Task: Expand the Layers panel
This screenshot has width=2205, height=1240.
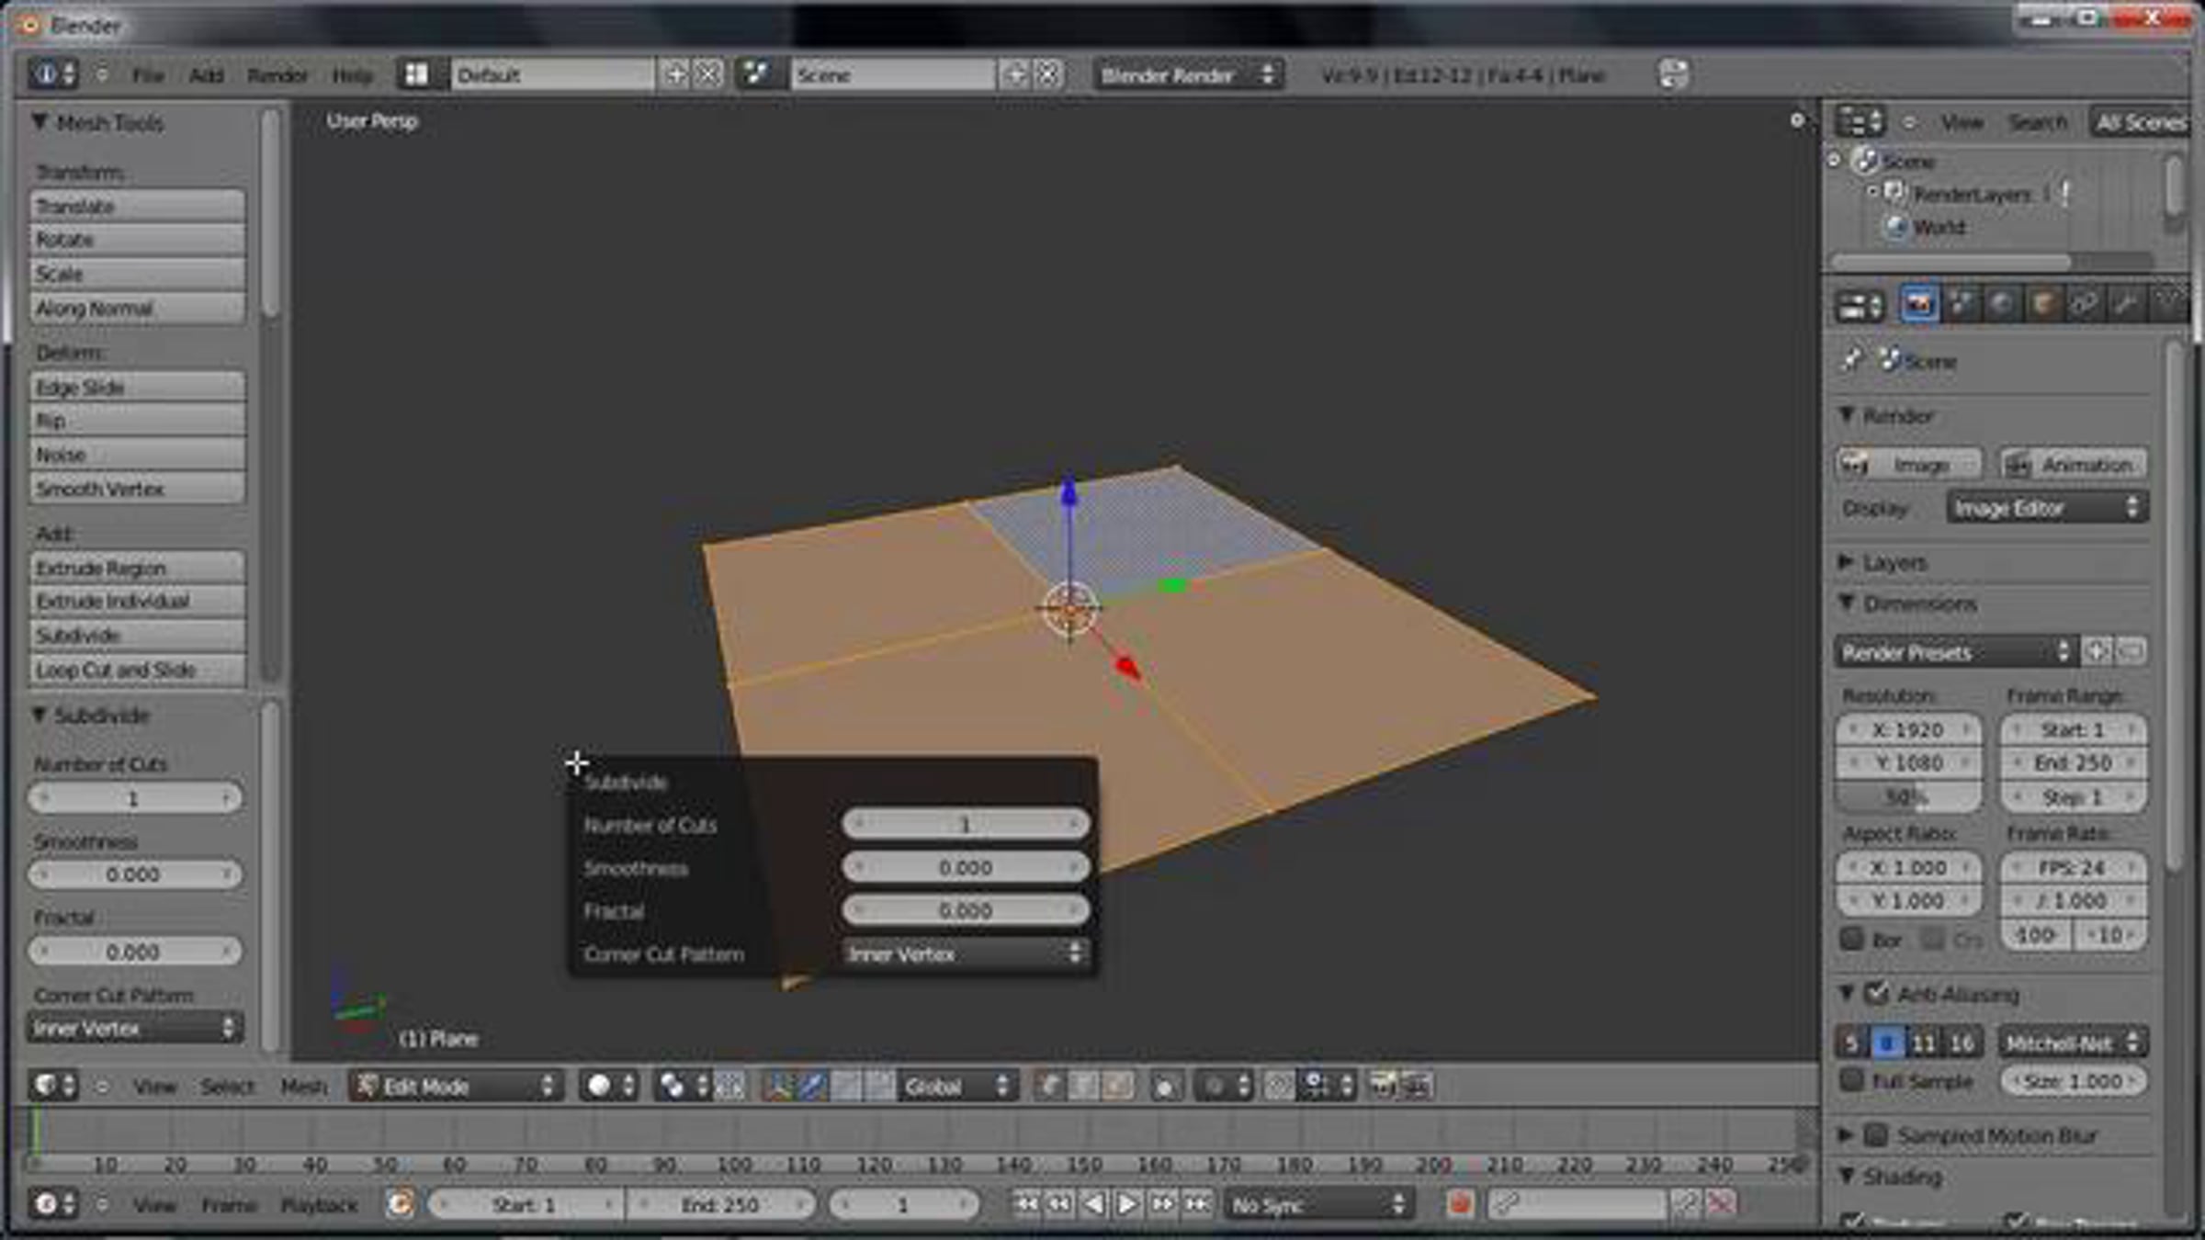Action: point(1894,562)
